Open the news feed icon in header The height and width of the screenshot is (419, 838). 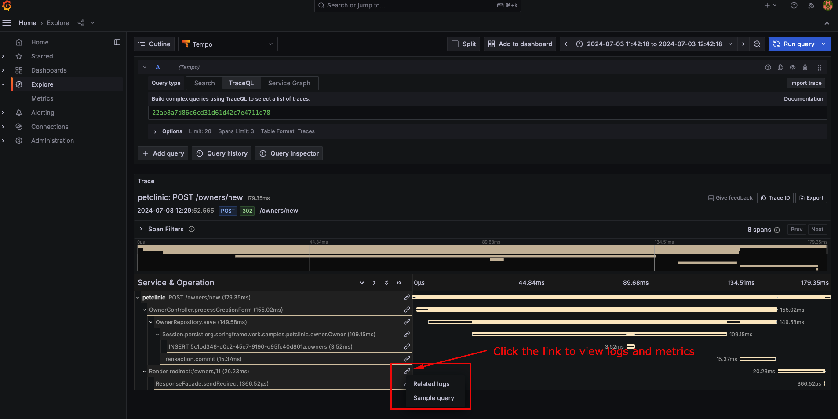[x=811, y=5]
